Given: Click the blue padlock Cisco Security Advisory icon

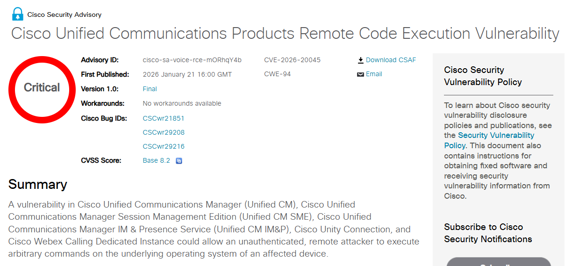Looking at the screenshot, I should click(17, 14).
